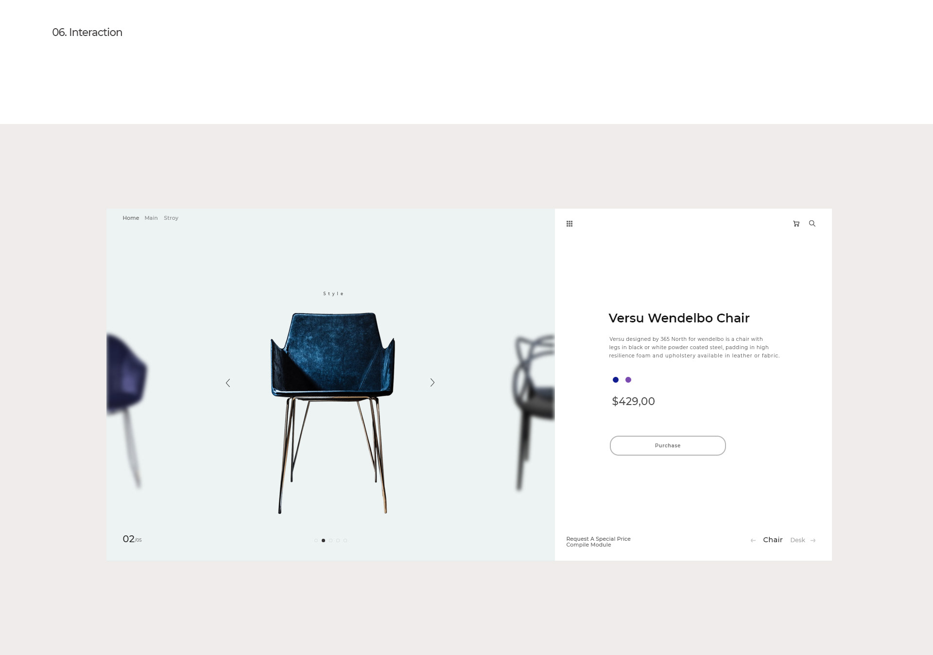The image size is (933, 655).
Task: Click the Compile Module link
Action: (x=588, y=545)
